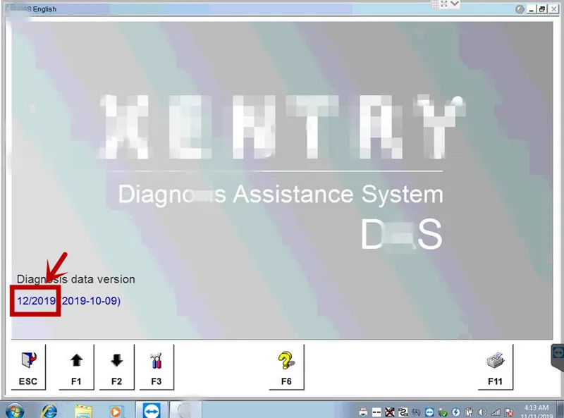This screenshot has height=418, width=564.
Task: Click the ESC exit door button
Action: pyautogui.click(x=28, y=367)
